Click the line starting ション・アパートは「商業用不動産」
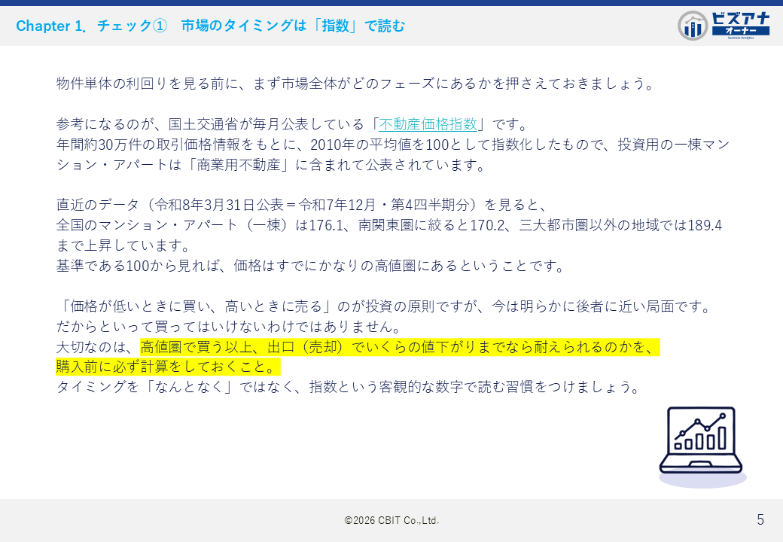This screenshot has height=542, width=783. [x=270, y=165]
